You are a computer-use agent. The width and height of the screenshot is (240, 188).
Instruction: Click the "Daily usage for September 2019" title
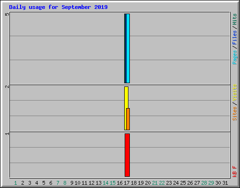pos(58,7)
